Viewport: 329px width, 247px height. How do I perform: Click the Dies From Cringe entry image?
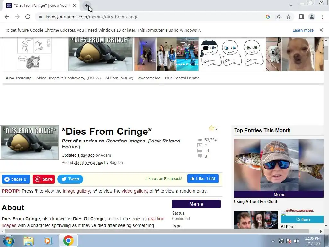[29, 142]
